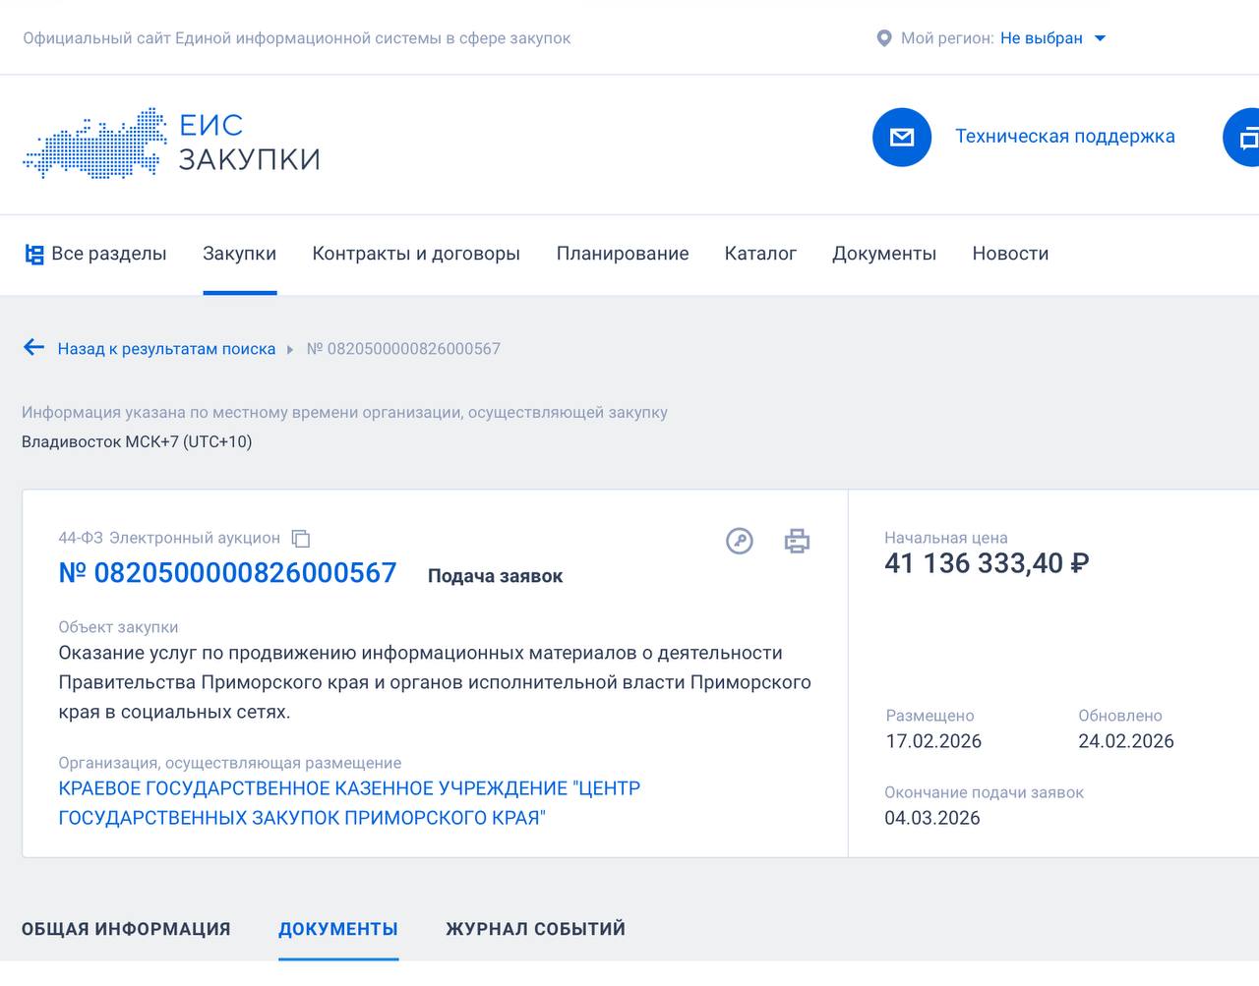Click the partially visible blue circle icon

(x=1243, y=138)
